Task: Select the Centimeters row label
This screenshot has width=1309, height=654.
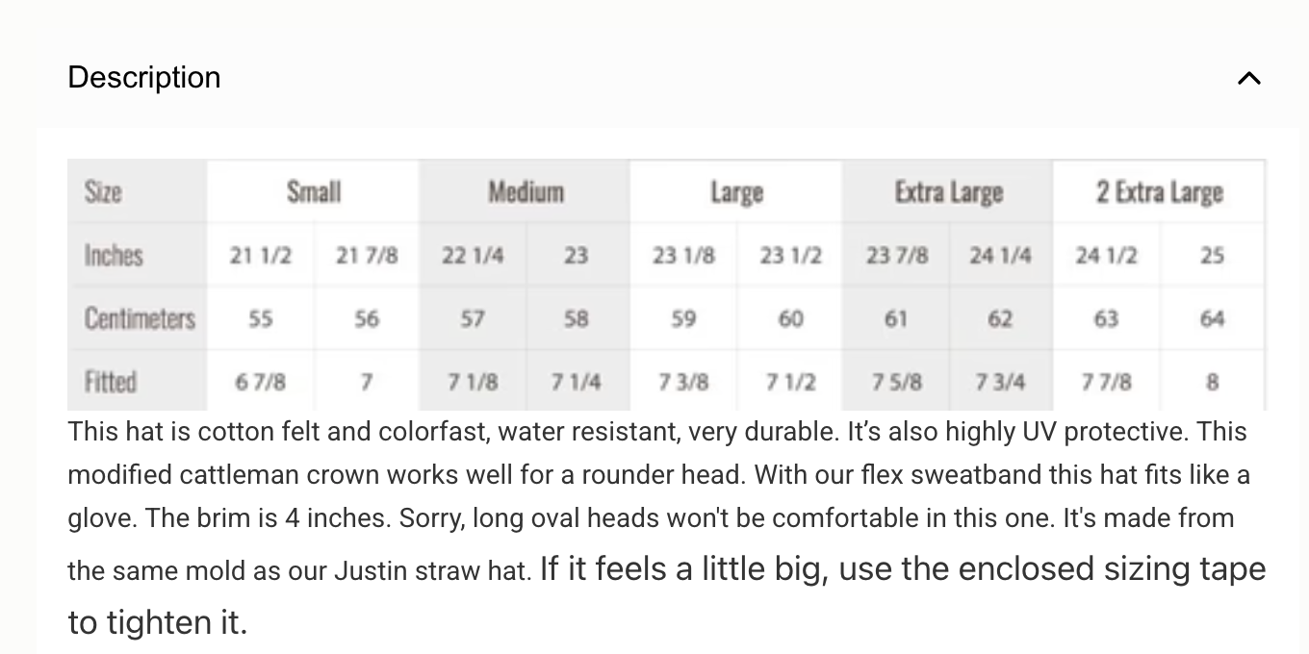Action: click(139, 318)
